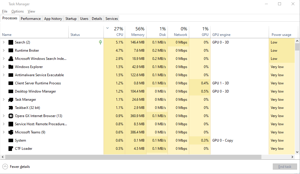Open the Startup tab
This screenshot has height=174, width=300.
click(x=71, y=19)
